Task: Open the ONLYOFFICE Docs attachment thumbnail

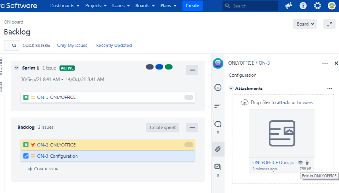Action: (282, 133)
